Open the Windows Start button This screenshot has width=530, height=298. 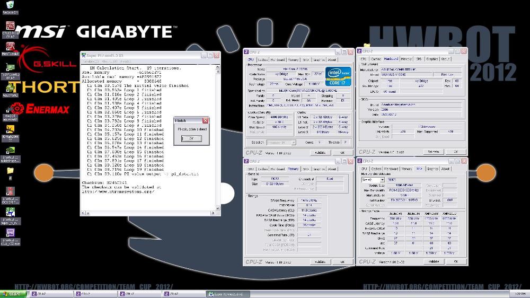tap(13, 294)
